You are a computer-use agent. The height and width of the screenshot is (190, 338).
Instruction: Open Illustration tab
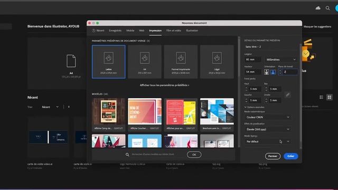[192, 31]
